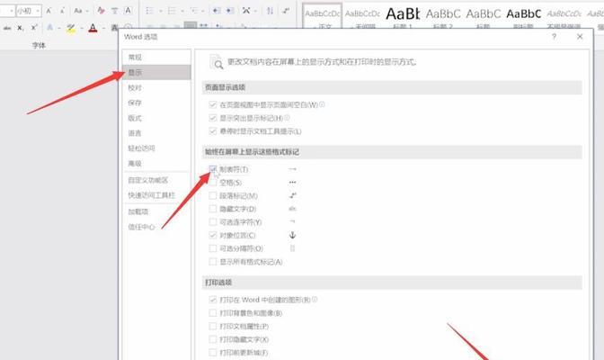Select 显示 (Display) in options sidebar
Screen dimensions: 604x360
pos(156,72)
